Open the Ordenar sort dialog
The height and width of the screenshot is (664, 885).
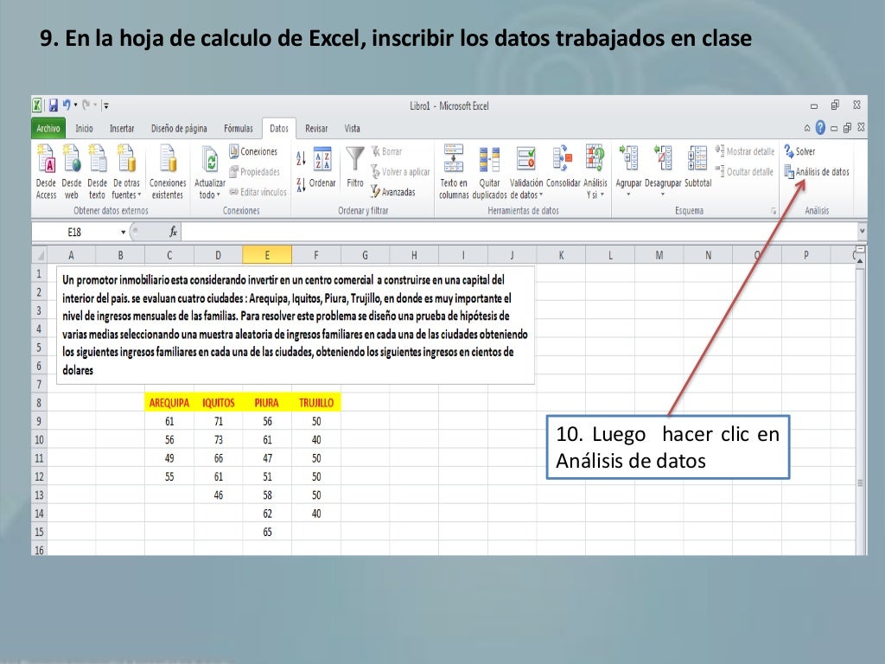tap(322, 169)
